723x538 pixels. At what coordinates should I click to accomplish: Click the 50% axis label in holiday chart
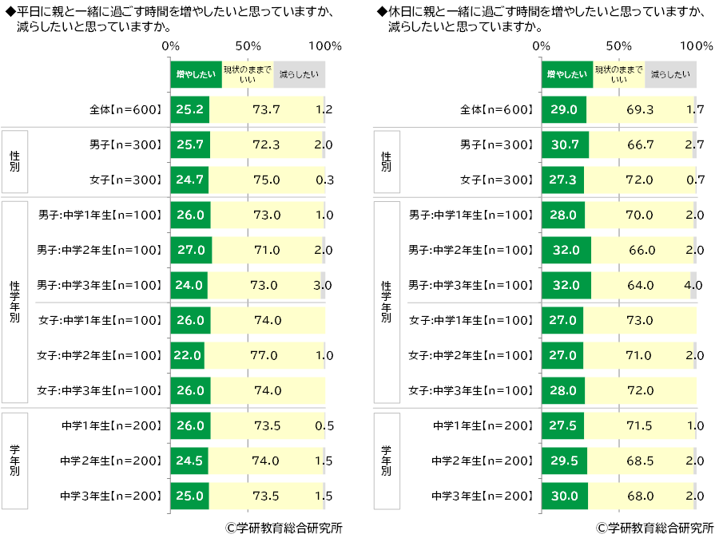[618, 45]
